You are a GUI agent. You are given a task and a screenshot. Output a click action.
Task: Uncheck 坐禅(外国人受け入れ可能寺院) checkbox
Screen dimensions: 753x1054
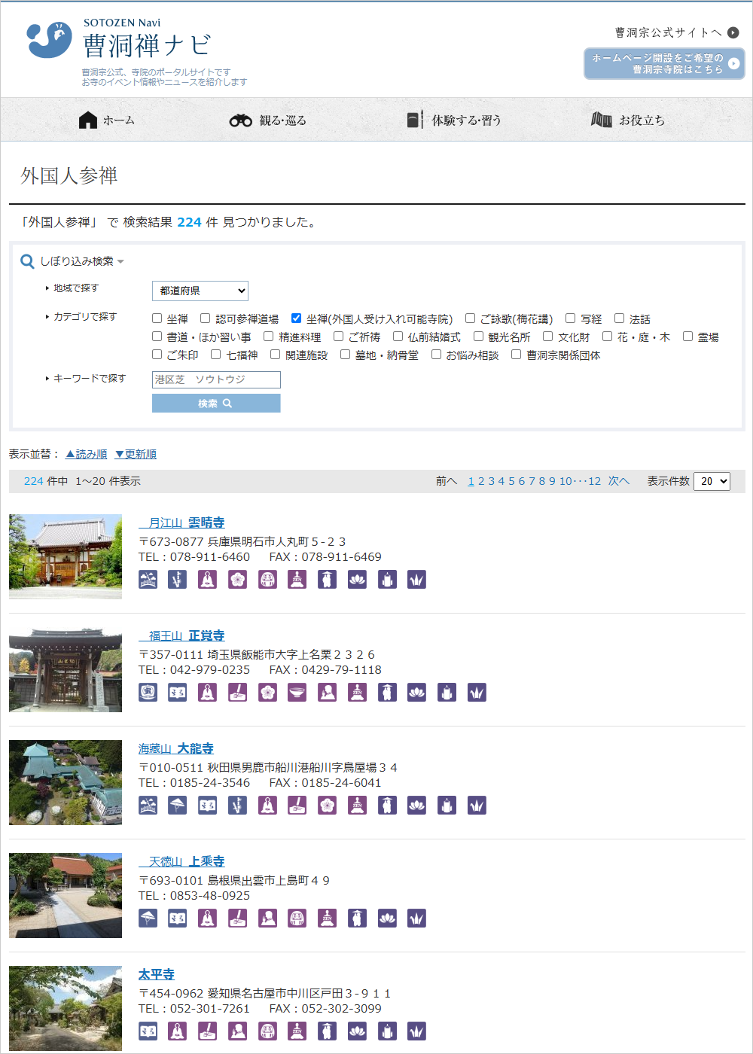[x=296, y=318]
